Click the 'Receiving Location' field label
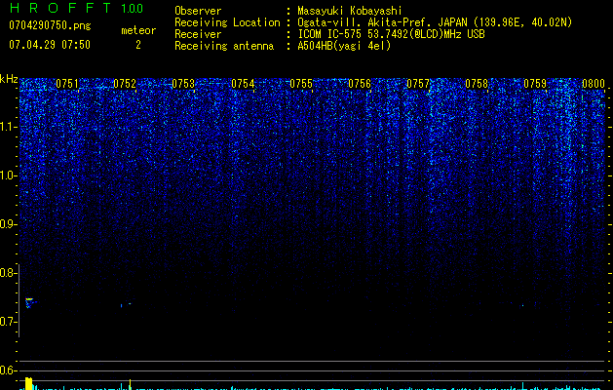The height and width of the screenshot is (390, 613). pos(227,22)
